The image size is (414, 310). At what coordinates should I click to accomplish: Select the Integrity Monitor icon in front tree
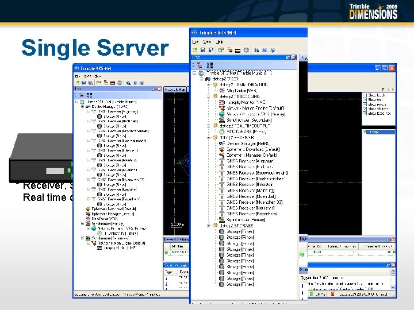click(x=222, y=102)
